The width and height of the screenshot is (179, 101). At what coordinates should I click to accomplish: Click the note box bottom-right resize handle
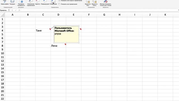click(79, 43)
